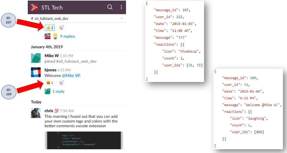Screen dimensions: 287x153
Task: Open bjones's profile avatar
Action: (36, 72)
